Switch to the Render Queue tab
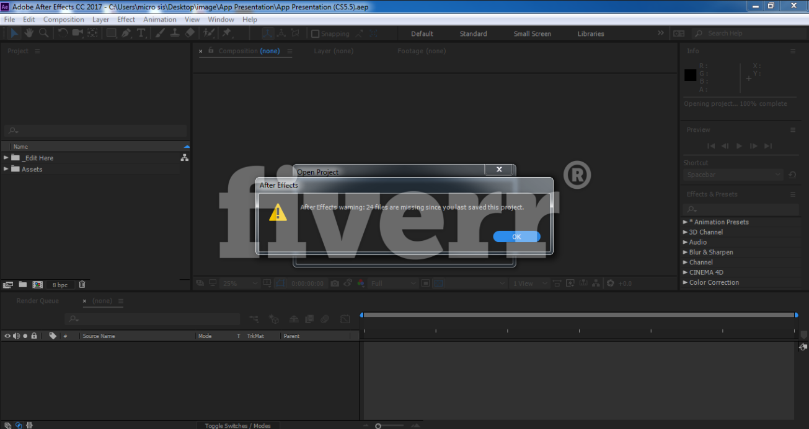The image size is (809, 429). [x=37, y=301]
